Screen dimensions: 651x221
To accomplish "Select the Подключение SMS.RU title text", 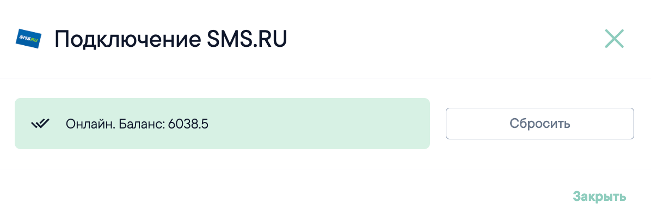I will click(x=170, y=39).
